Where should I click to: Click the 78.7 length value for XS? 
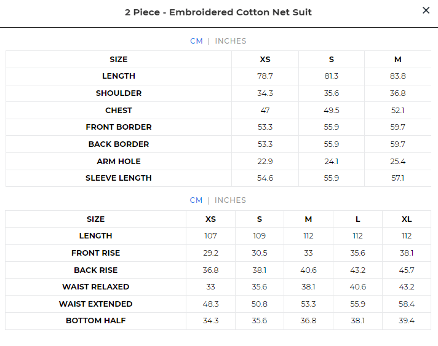click(x=265, y=76)
